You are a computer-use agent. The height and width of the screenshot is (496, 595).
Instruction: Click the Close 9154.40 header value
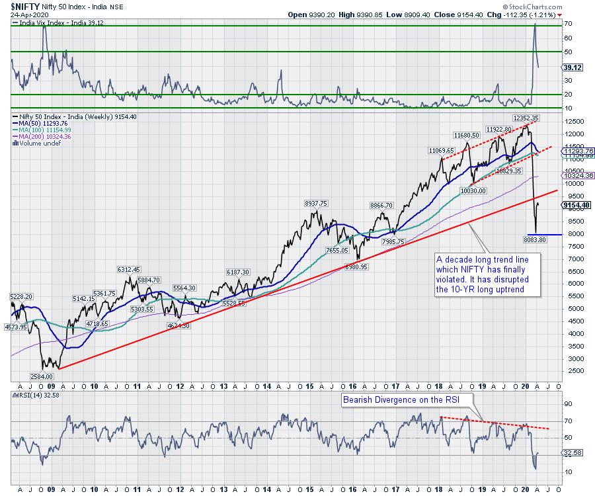[x=458, y=15]
